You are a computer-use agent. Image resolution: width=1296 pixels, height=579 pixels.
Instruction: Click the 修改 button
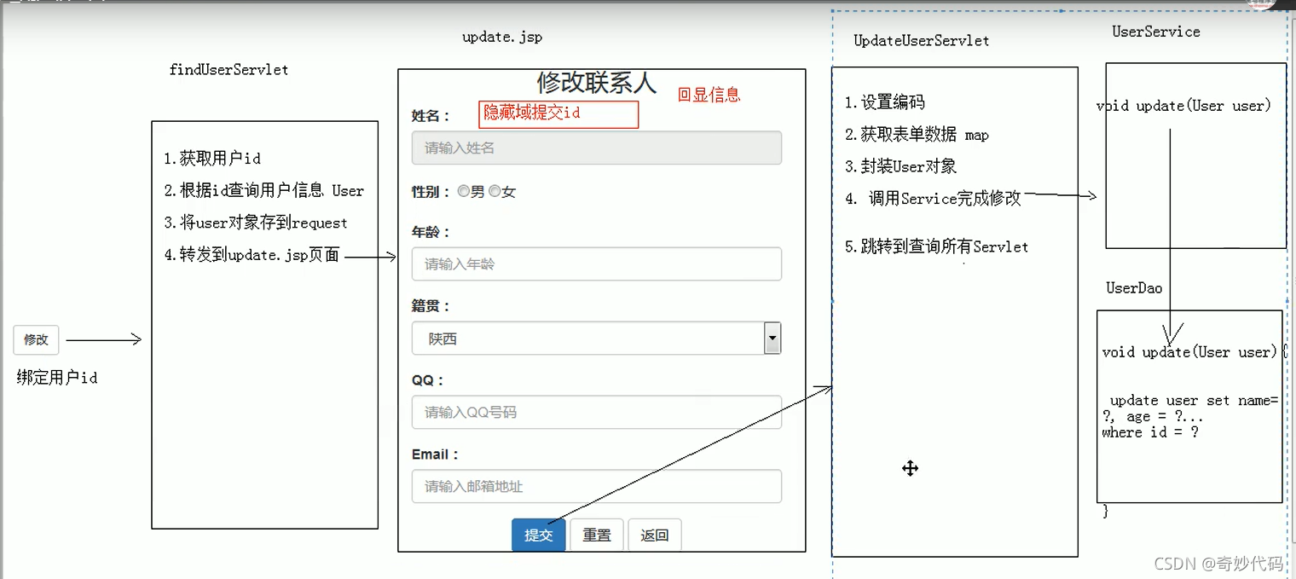pos(36,339)
